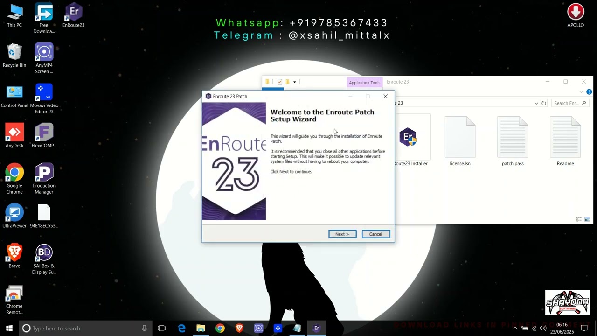Click the taskbar search box
Screen dimensions: 597x336
tap(85, 328)
